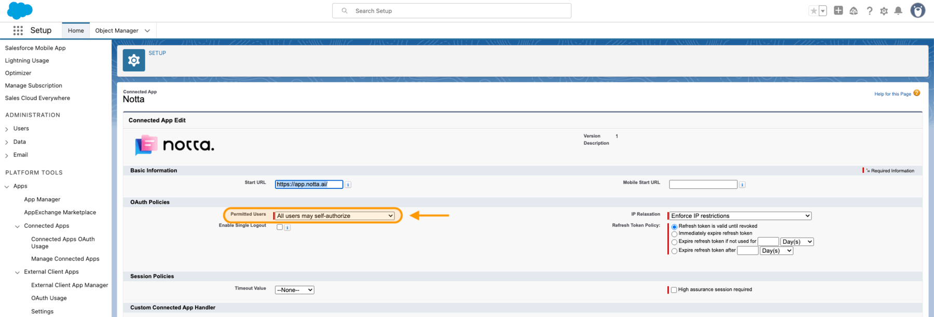
Task: Open the Trailhead guidance cloud icon
Action: click(854, 10)
